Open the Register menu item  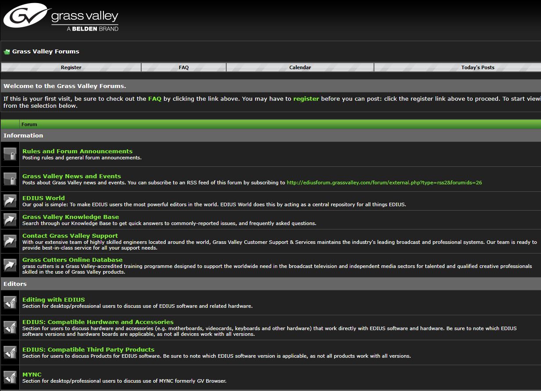pyautogui.click(x=71, y=67)
